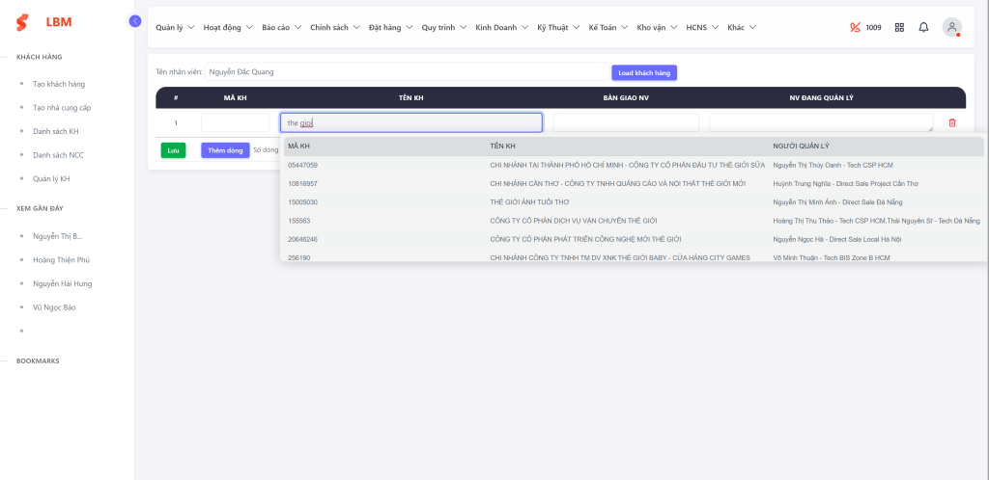Collapse the sidebar with the arrow button
This screenshot has width=989, height=480.
point(135,21)
